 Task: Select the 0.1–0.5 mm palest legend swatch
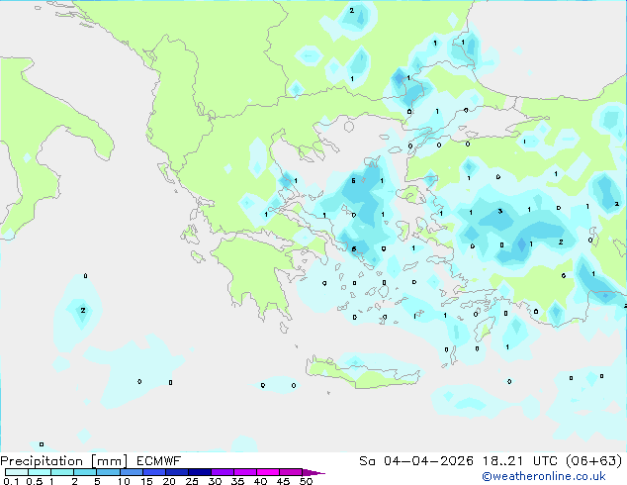[17, 472]
